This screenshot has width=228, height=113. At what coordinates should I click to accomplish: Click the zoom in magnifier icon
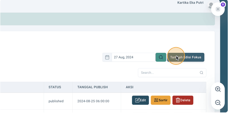pos(218,89)
